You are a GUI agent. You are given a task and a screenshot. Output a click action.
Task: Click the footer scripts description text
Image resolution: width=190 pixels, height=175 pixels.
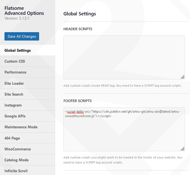(123, 160)
